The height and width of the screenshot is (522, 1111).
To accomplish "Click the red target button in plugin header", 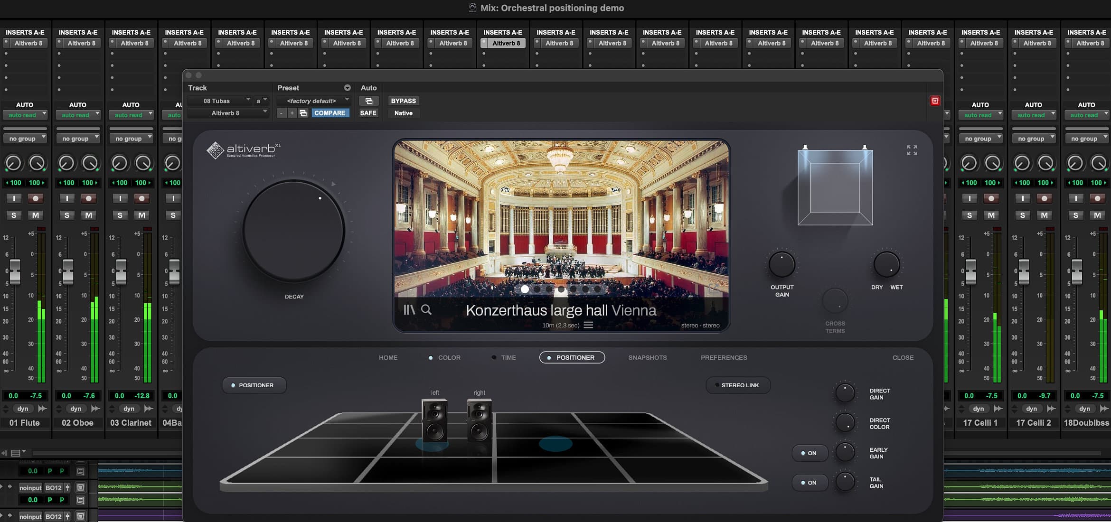I will 935,101.
